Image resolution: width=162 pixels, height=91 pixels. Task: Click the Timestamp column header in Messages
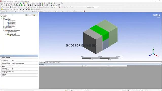pyautogui.click(x=117, y=66)
